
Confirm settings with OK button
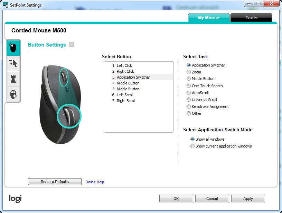pyautogui.click(x=176, y=199)
